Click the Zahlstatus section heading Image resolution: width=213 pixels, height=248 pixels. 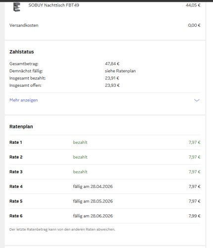[22, 52]
